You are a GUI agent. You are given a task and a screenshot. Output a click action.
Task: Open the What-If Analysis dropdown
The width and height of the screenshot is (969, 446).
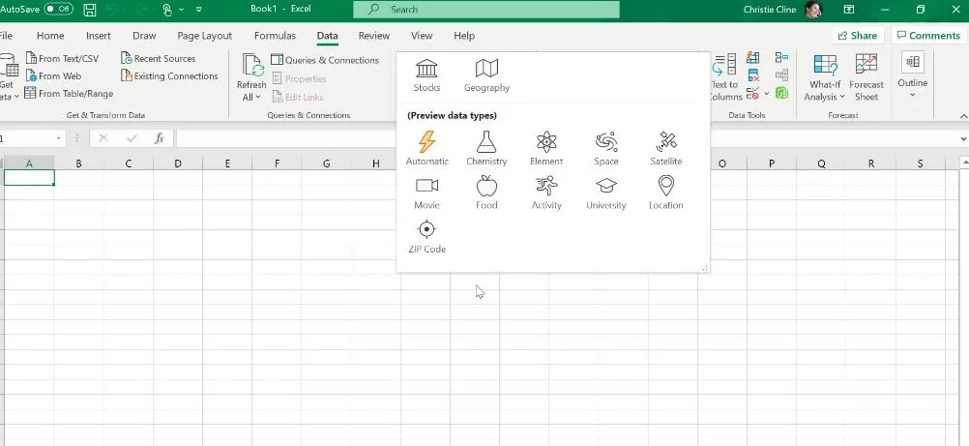tap(825, 97)
